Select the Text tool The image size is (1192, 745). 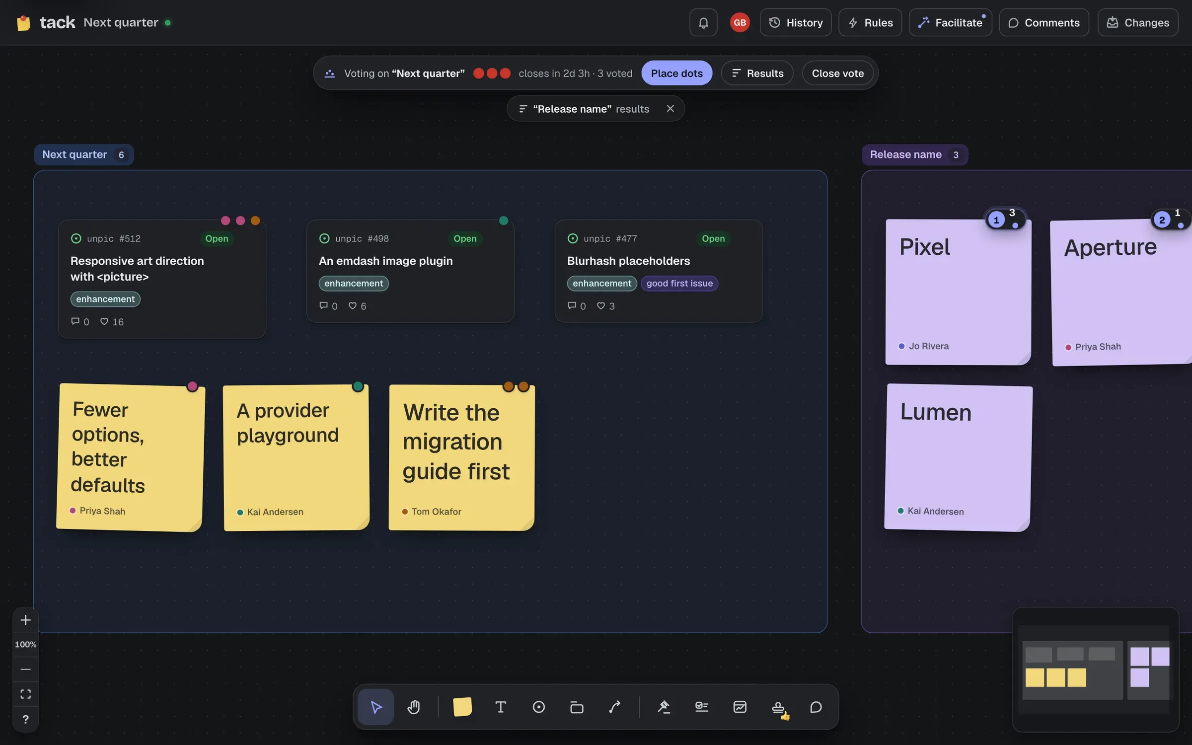tap(501, 706)
